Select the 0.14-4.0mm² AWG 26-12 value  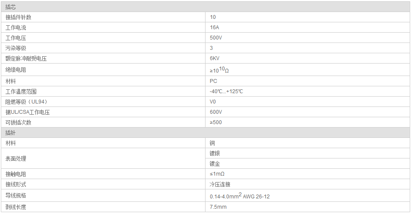click(240, 196)
